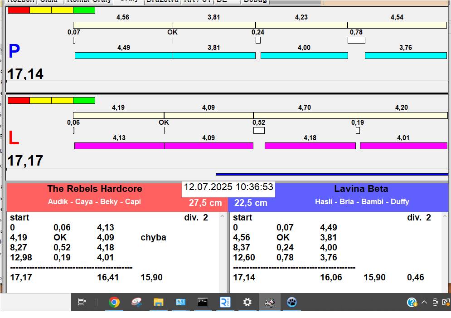Screen dimensions: 451x318
Task: Click the help question mark tray icon
Action: pyautogui.click(x=412, y=302)
